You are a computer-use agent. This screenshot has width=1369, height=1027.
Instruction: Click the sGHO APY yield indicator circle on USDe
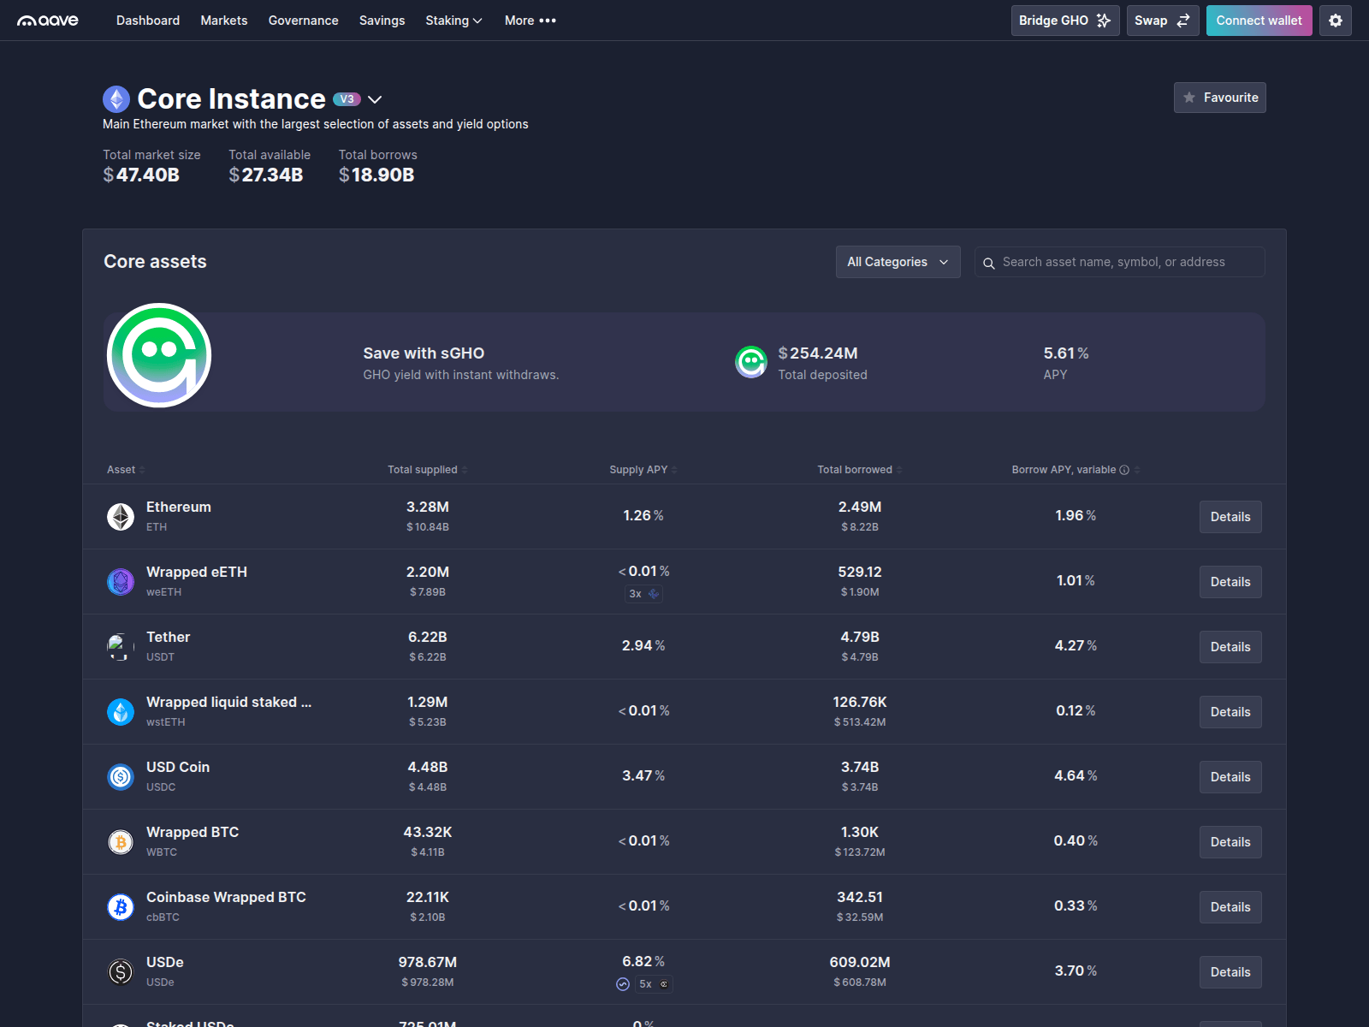point(622,984)
